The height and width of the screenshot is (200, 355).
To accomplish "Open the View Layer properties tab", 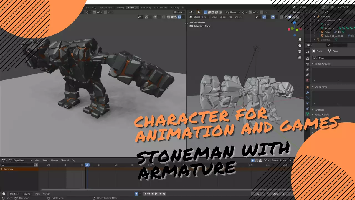I will point(308,69).
